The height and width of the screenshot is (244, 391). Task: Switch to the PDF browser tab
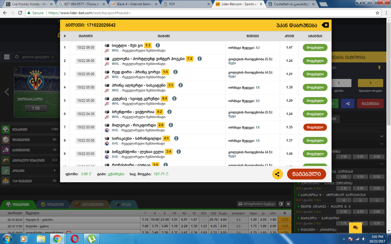[x=186, y=4]
